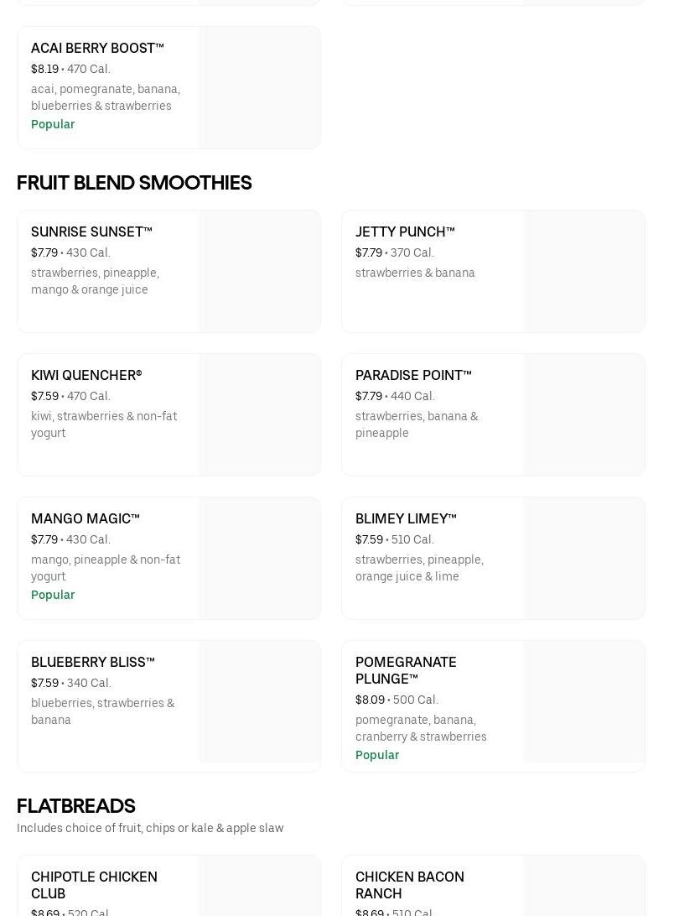Click the Fruit Blend Smoothies section heading
Viewport: 674px width, 916px height.
[134, 183]
